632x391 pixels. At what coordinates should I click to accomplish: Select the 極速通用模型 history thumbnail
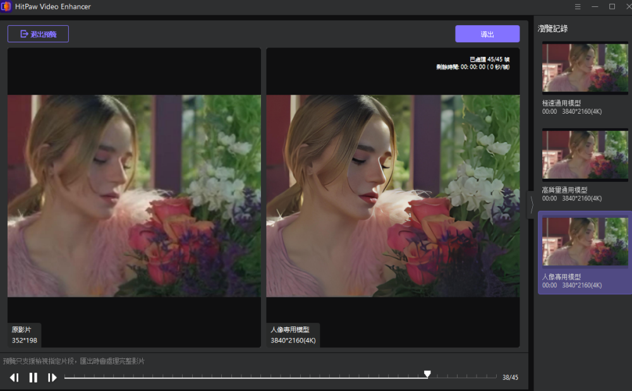[585, 68]
